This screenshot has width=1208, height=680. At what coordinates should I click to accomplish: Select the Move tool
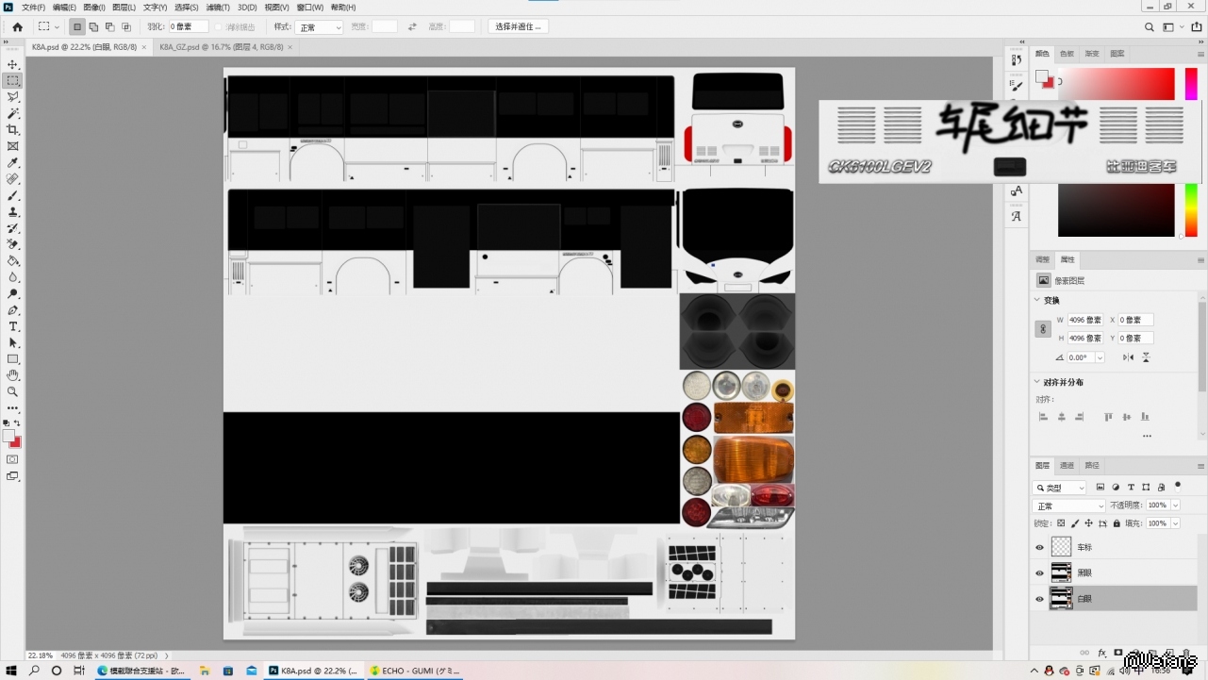13,64
